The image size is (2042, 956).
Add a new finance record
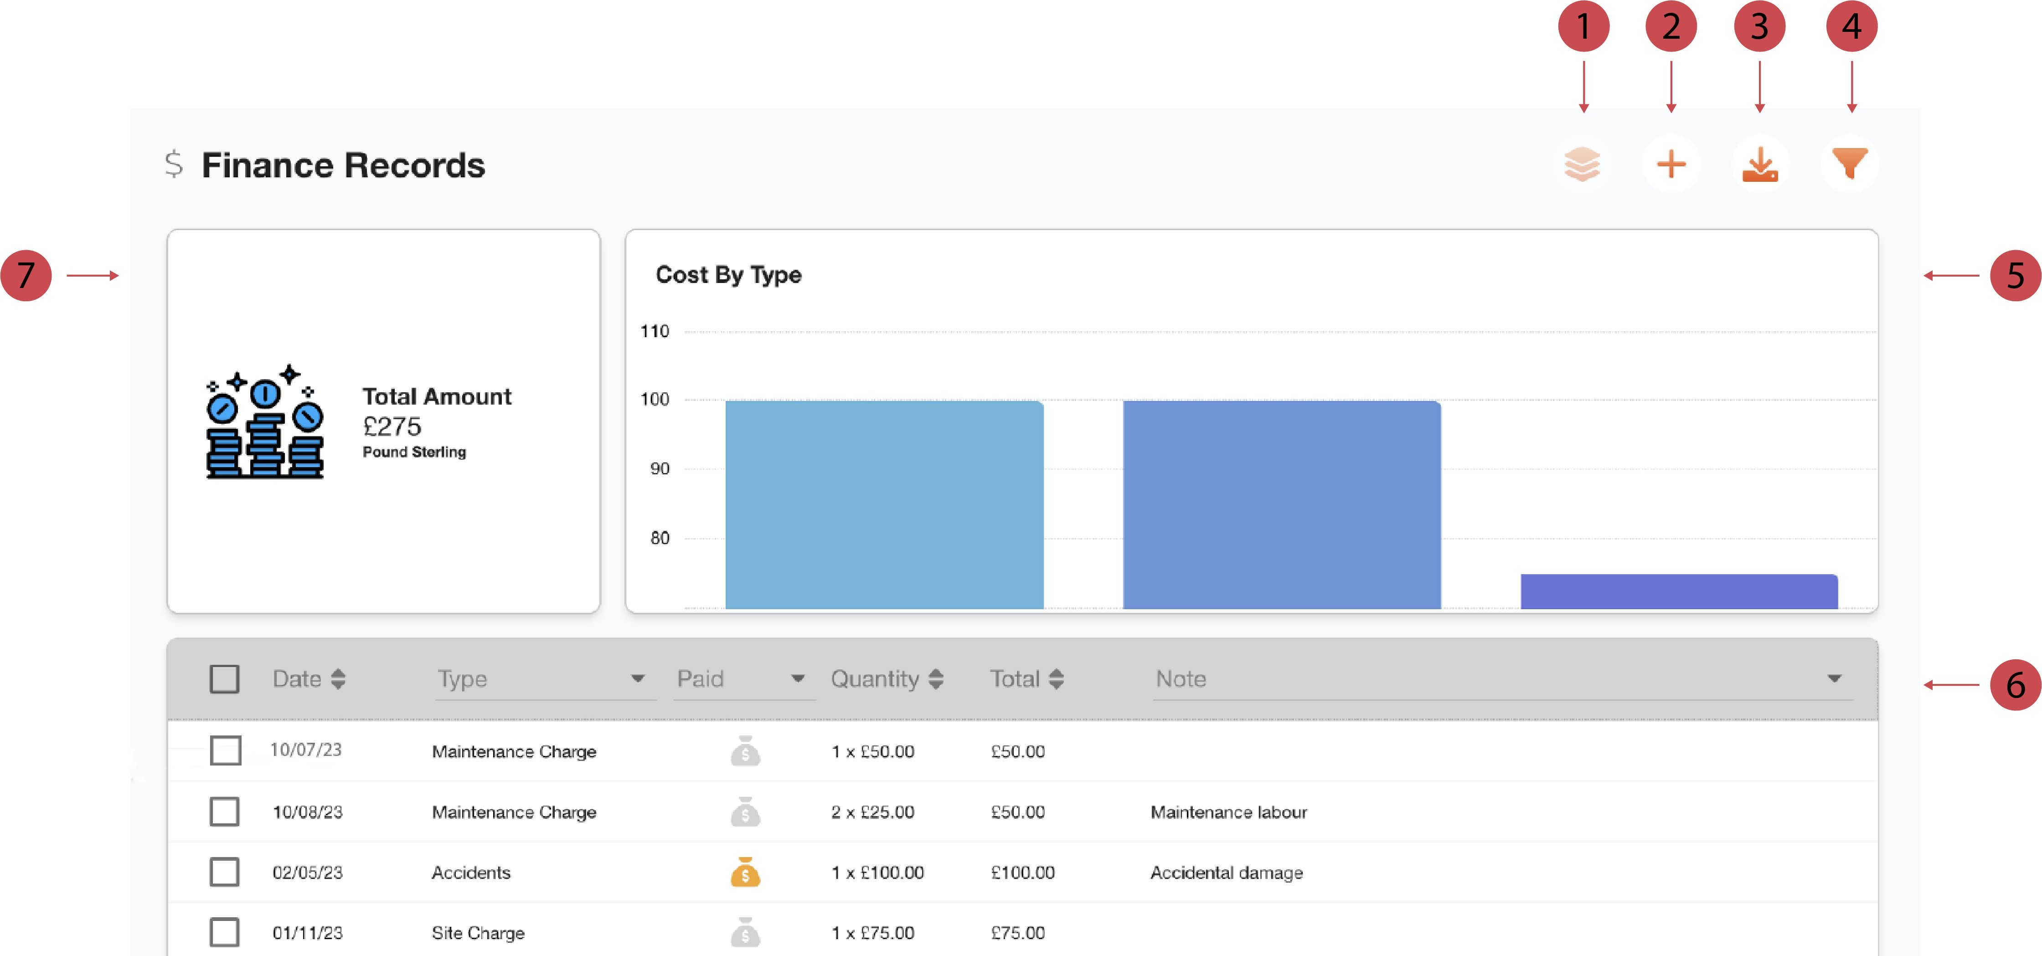click(1671, 164)
